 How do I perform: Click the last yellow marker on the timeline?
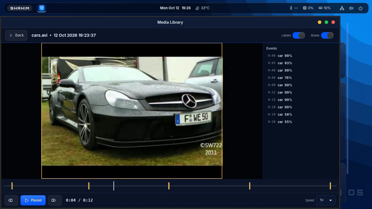pos(330,186)
